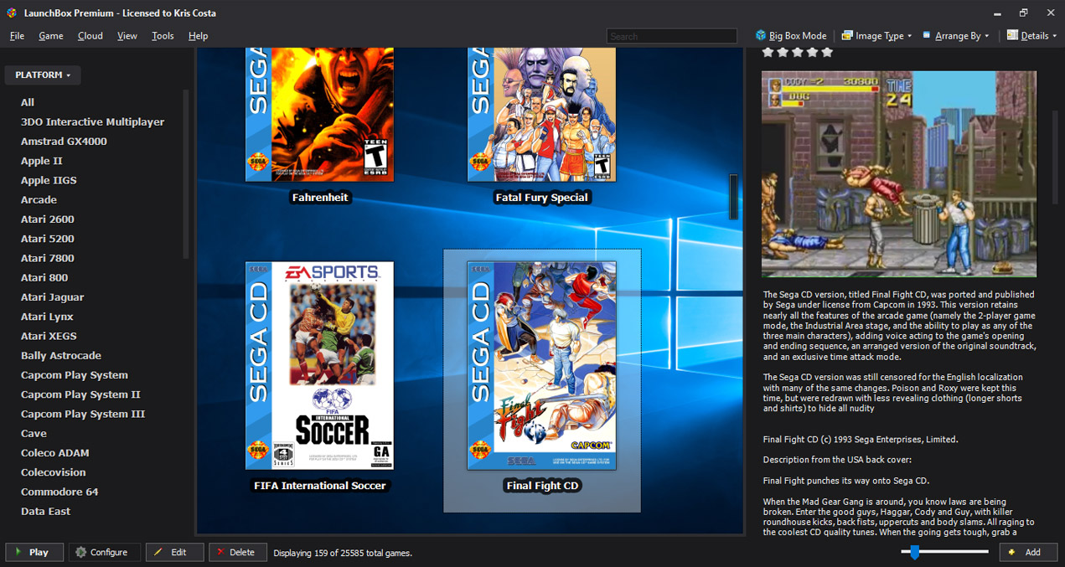Image resolution: width=1065 pixels, height=567 pixels.
Task: Open the Help menu
Action: click(x=198, y=36)
